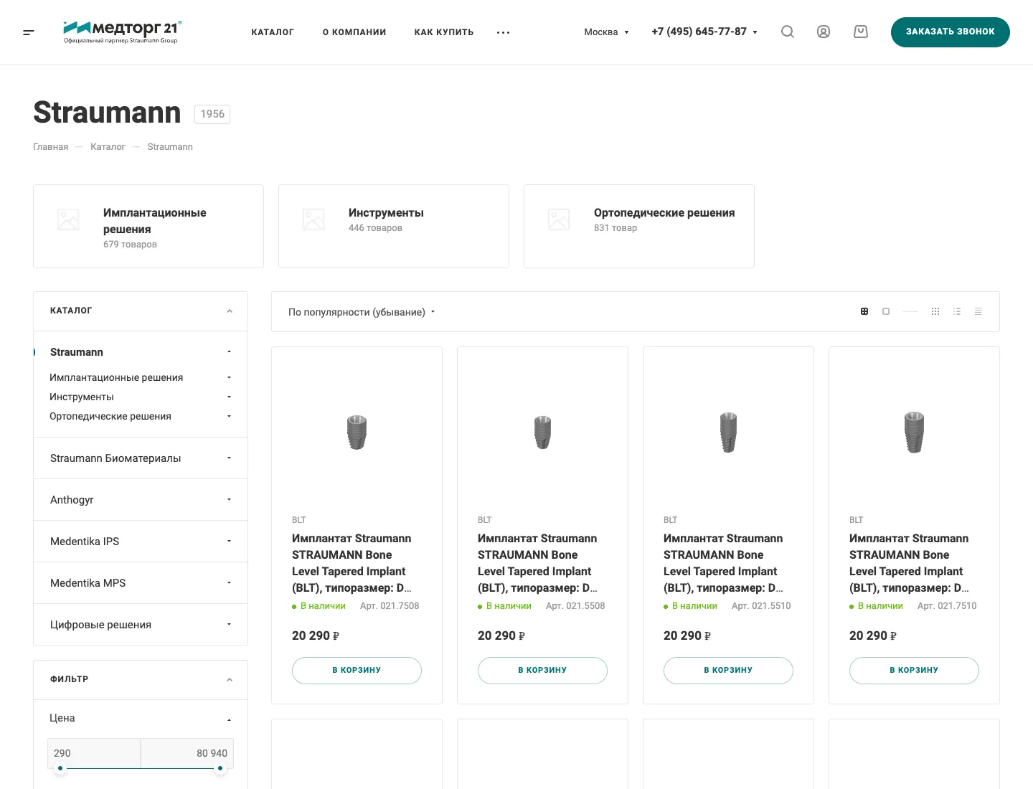The width and height of the screenshot is (1033, 789).
Task: Collapse the Цена filter arrow
Action: pos(229,719)
